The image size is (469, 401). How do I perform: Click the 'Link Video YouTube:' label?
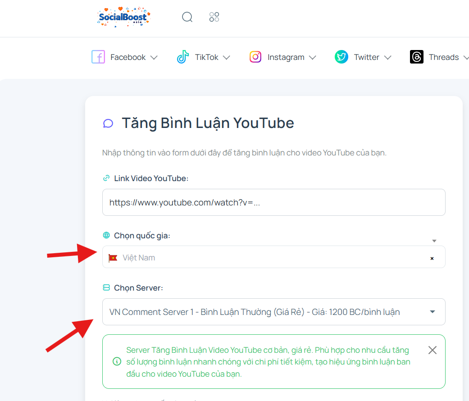[x=151, y=178]
